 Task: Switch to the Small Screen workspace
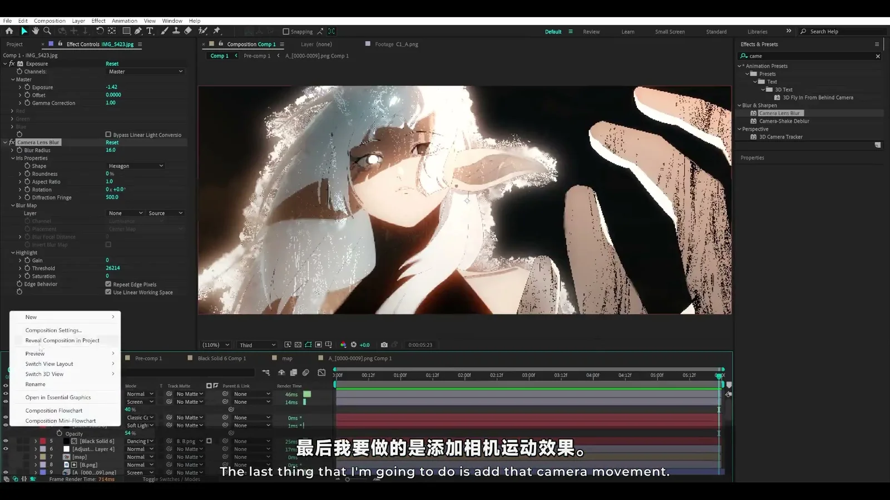pyautogui.click(x=670, y=32)
